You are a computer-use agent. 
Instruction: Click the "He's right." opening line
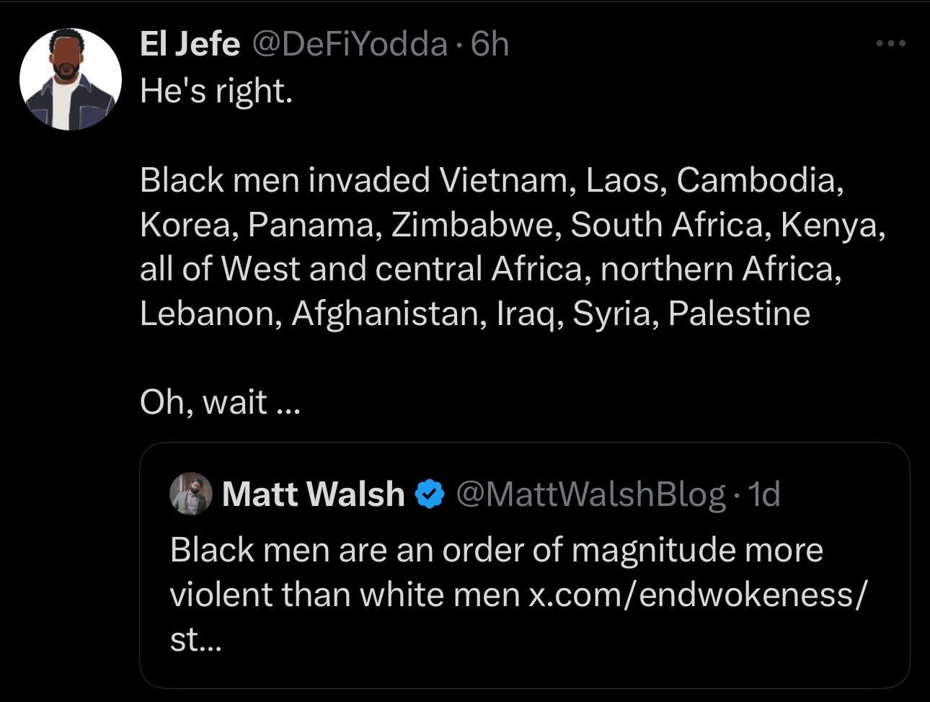coord(216,91)
